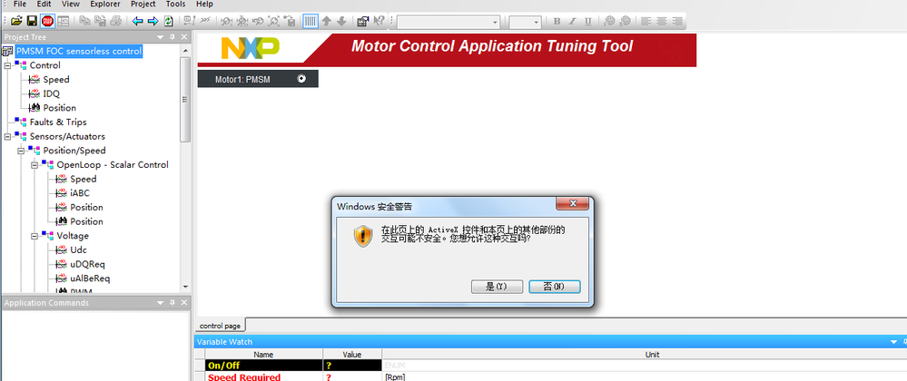The height and width of the screenshot is (381, 907).
Task: Open Application Commands panel dropdown arrow
Action: click(160, 303)
